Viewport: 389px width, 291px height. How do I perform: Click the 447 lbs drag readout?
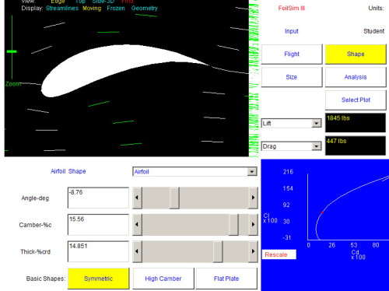pos(356,145)
